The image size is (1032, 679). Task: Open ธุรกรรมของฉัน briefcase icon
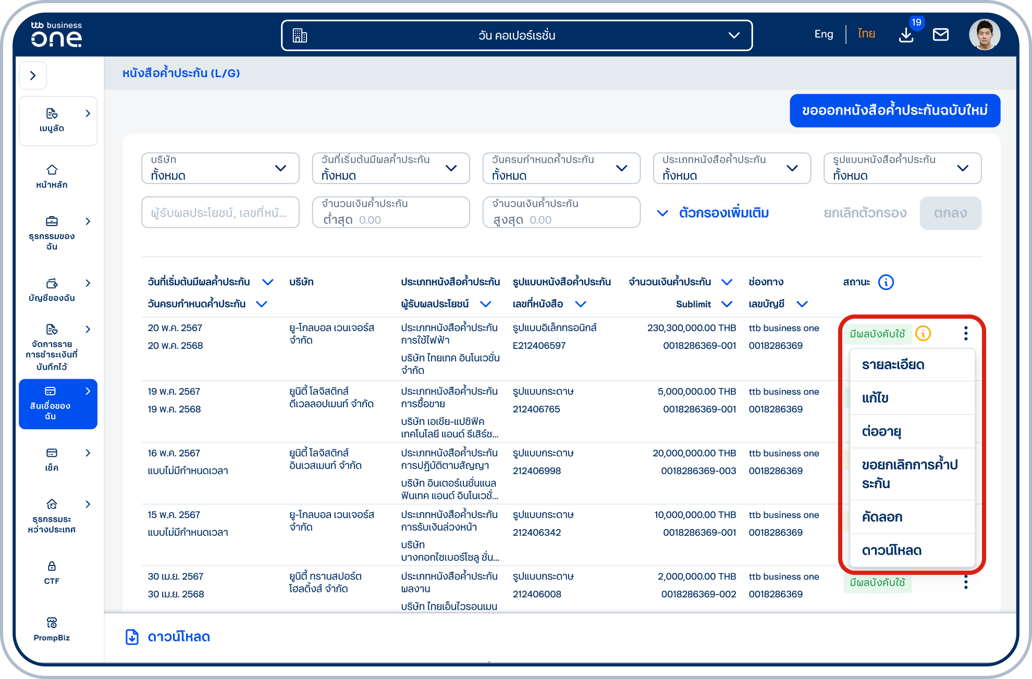click(52, 221)
